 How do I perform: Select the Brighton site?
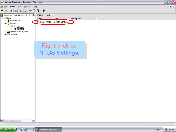(x=14, y=23)
